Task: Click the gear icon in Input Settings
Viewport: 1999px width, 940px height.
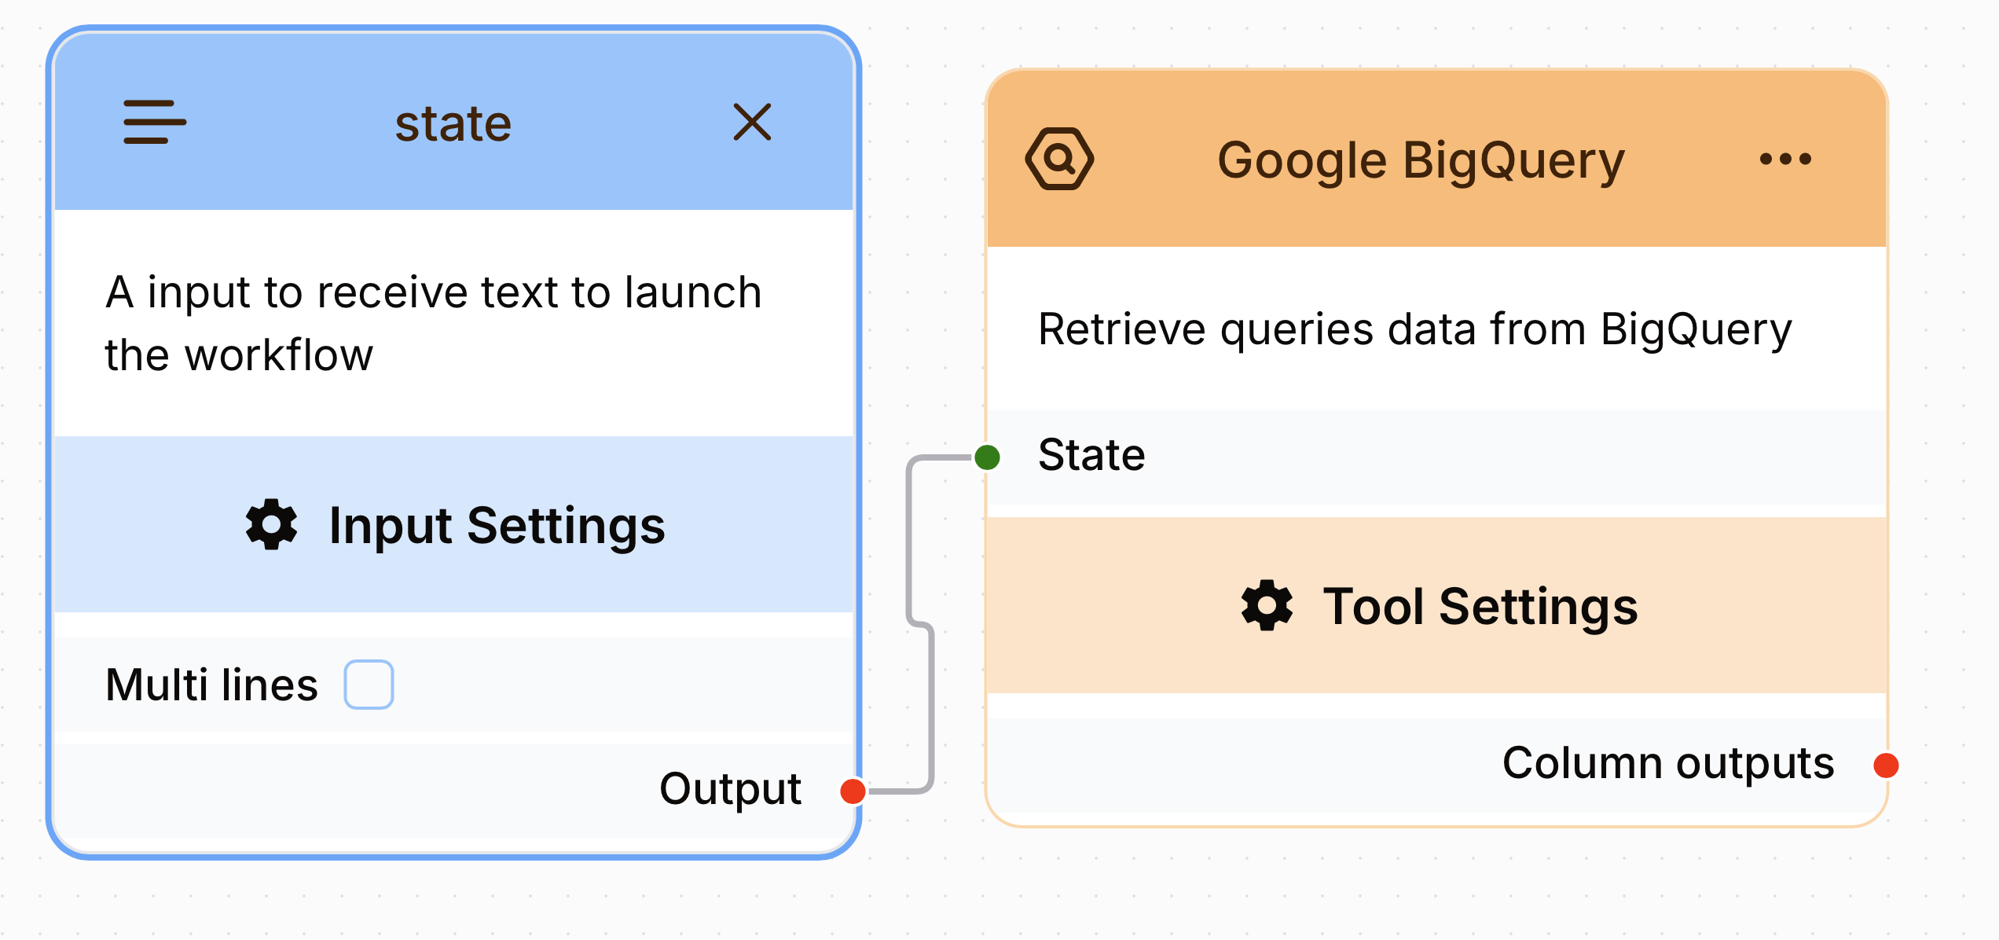Action: point(270,525)
